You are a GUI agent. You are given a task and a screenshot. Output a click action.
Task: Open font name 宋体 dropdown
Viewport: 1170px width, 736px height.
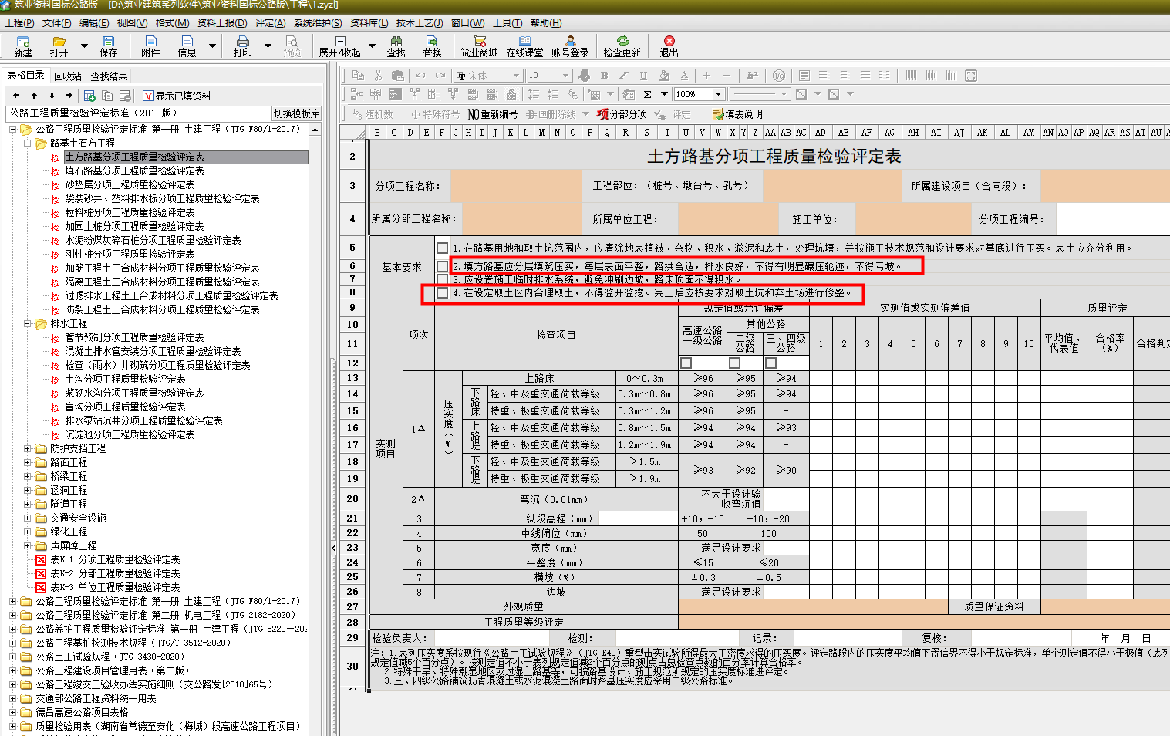(516, 76)
